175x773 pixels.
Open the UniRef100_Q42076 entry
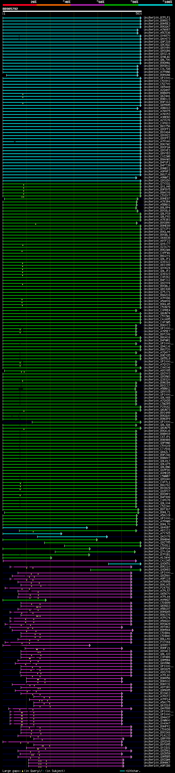(157, 537)
